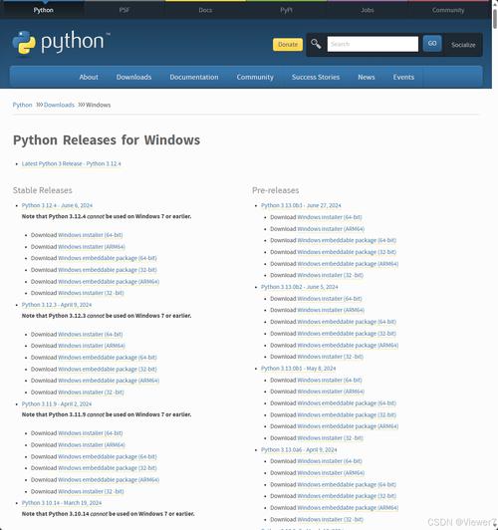Download Python 3.11.9 Windows installer (32-bit)
Viewport: 498px width, 530px height.
click(91, 491)
